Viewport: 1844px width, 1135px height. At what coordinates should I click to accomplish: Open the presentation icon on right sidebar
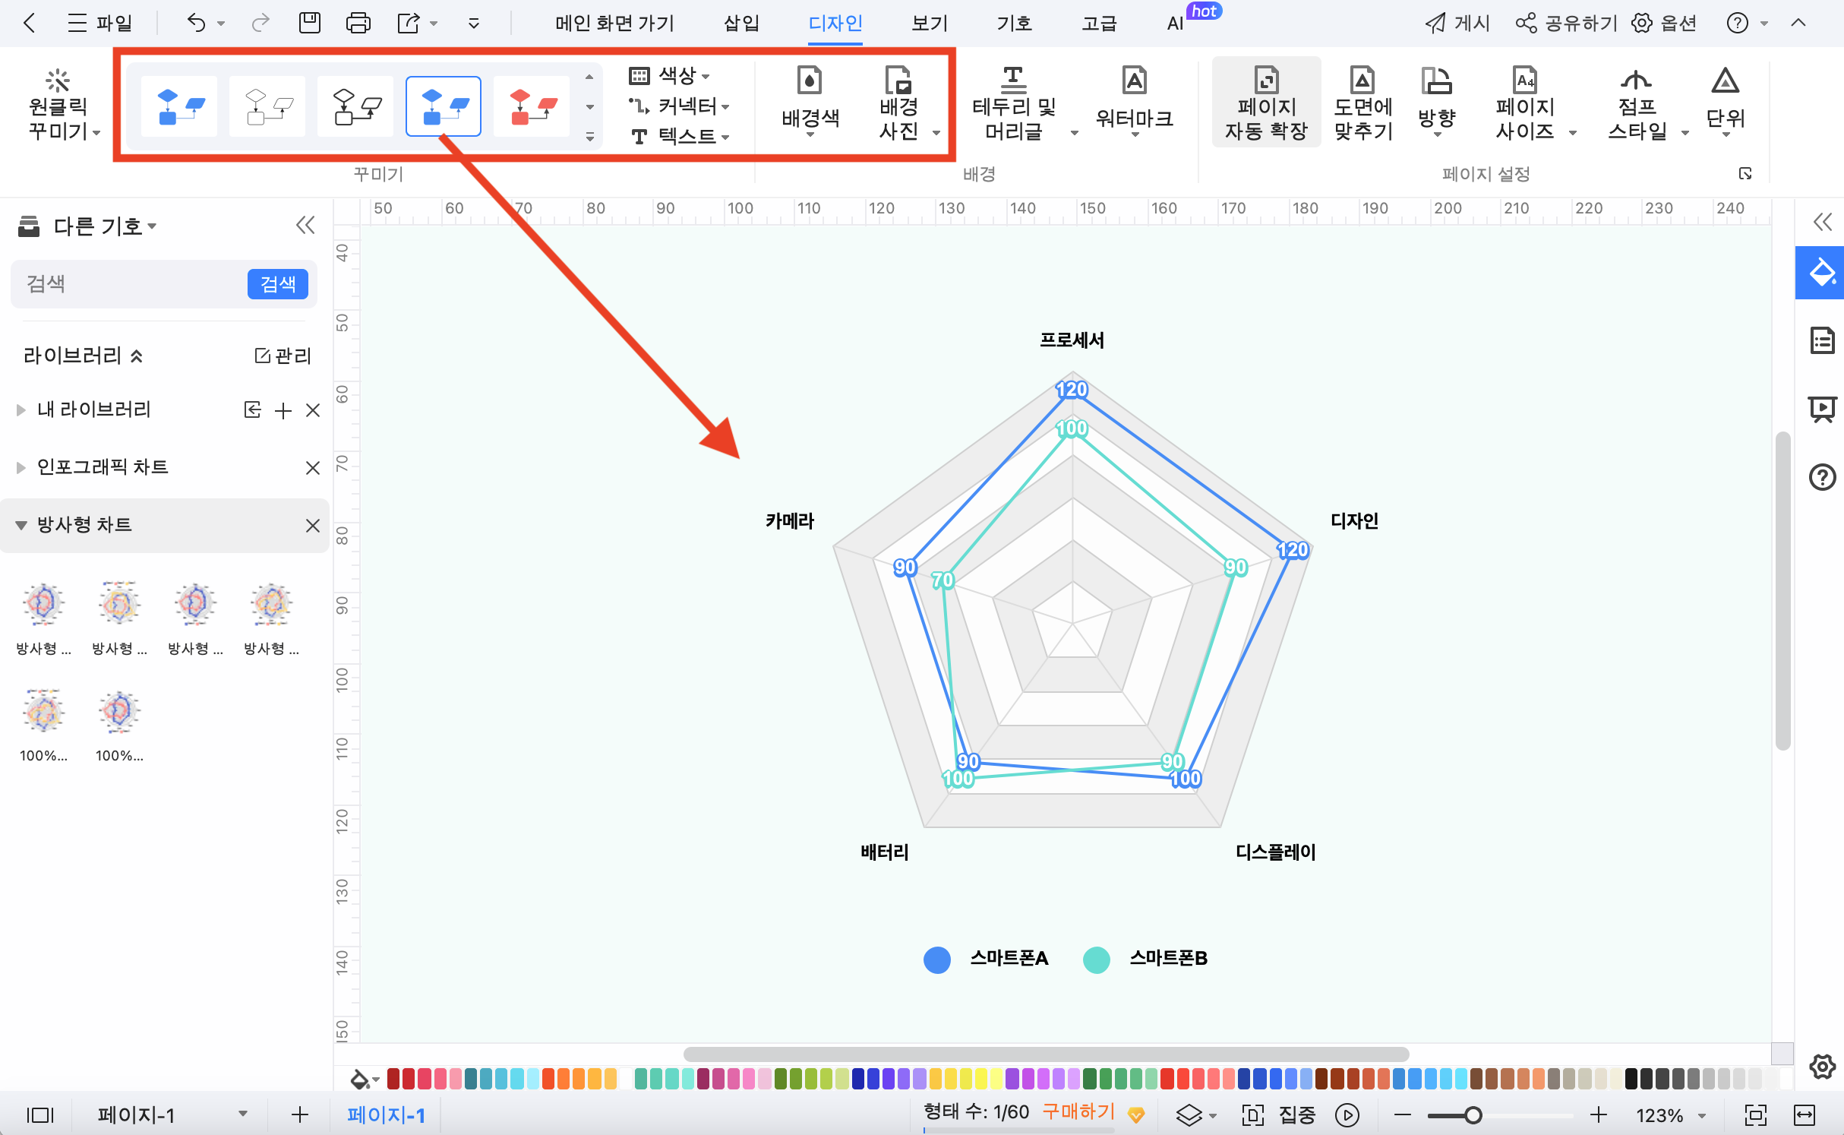coord(1822,409)
